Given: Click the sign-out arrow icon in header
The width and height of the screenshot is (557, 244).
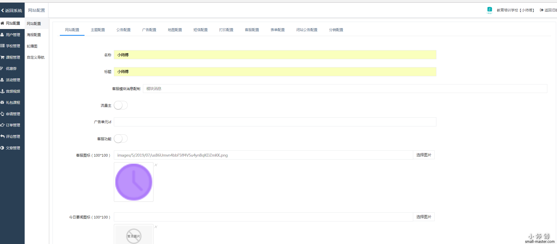Looking at the screenshot, I should click(542, 10).
